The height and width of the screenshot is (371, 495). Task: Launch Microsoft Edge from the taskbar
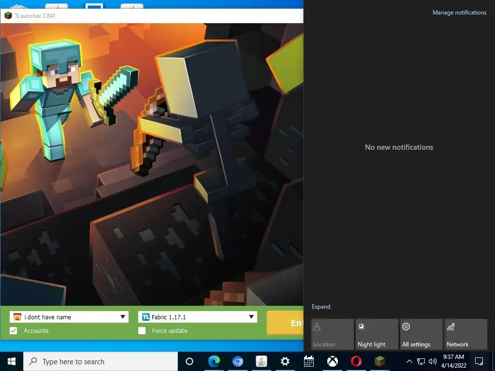pos(214,361)
